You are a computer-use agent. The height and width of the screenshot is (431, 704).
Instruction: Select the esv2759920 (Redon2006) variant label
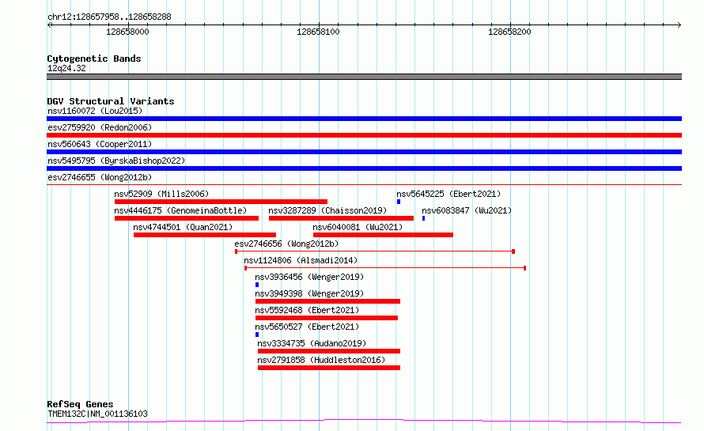(100, 127)
